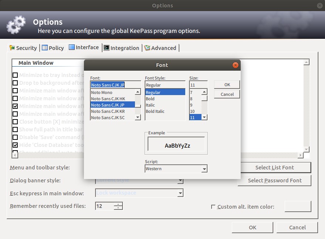Increase the recently used files count

[118, 204]
